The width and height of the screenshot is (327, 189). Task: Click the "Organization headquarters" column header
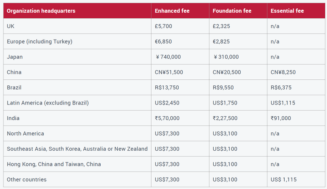41,11
